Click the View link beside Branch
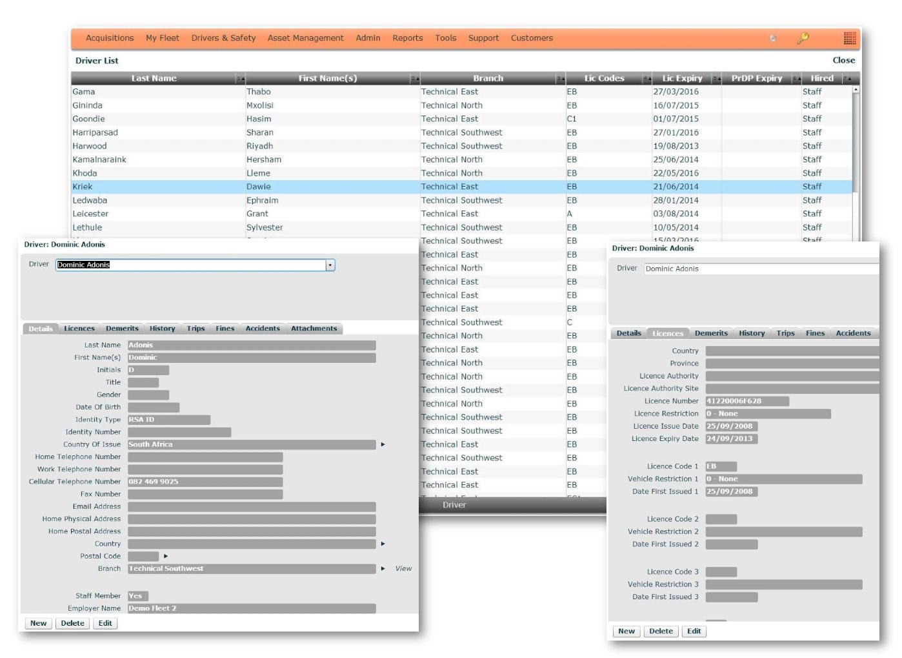902x658 pixels. (402, 568)
